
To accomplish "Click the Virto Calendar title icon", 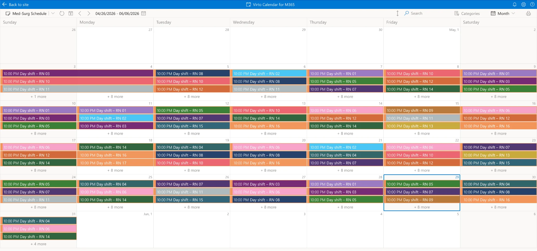I will point(248,4).
